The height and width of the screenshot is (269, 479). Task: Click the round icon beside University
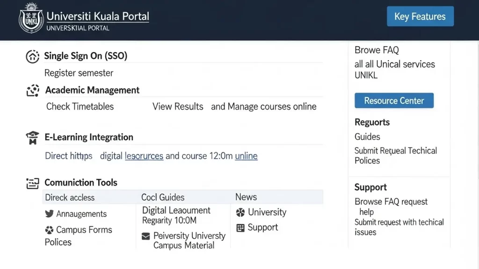tap(240, 212)
